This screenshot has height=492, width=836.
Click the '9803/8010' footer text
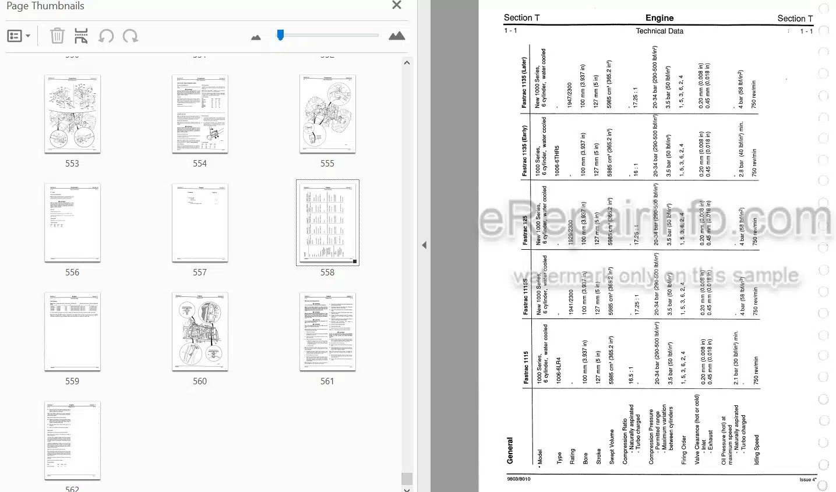point(518,480)
